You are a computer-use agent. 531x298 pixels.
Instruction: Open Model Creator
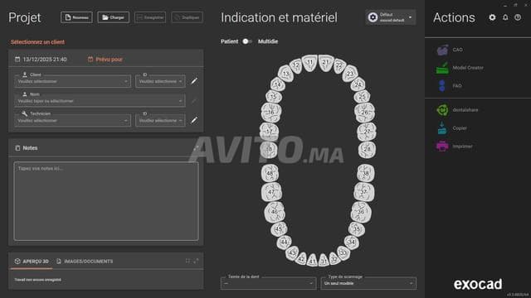460,68
